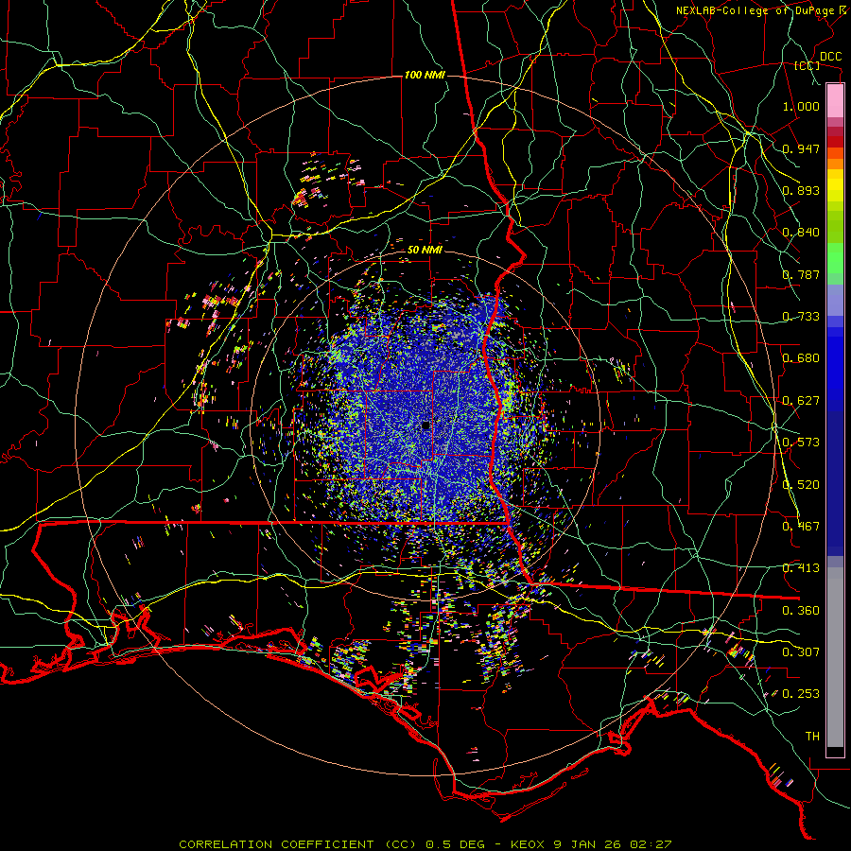Click the red segment of the color bar
Image resolution: width=851 pixels, height=851 pixels.
(835, 142)
